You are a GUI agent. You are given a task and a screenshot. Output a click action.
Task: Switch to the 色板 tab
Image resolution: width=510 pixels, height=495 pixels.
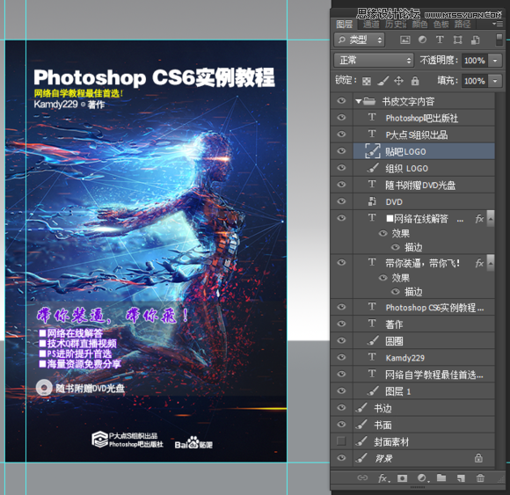coord(441,25)
